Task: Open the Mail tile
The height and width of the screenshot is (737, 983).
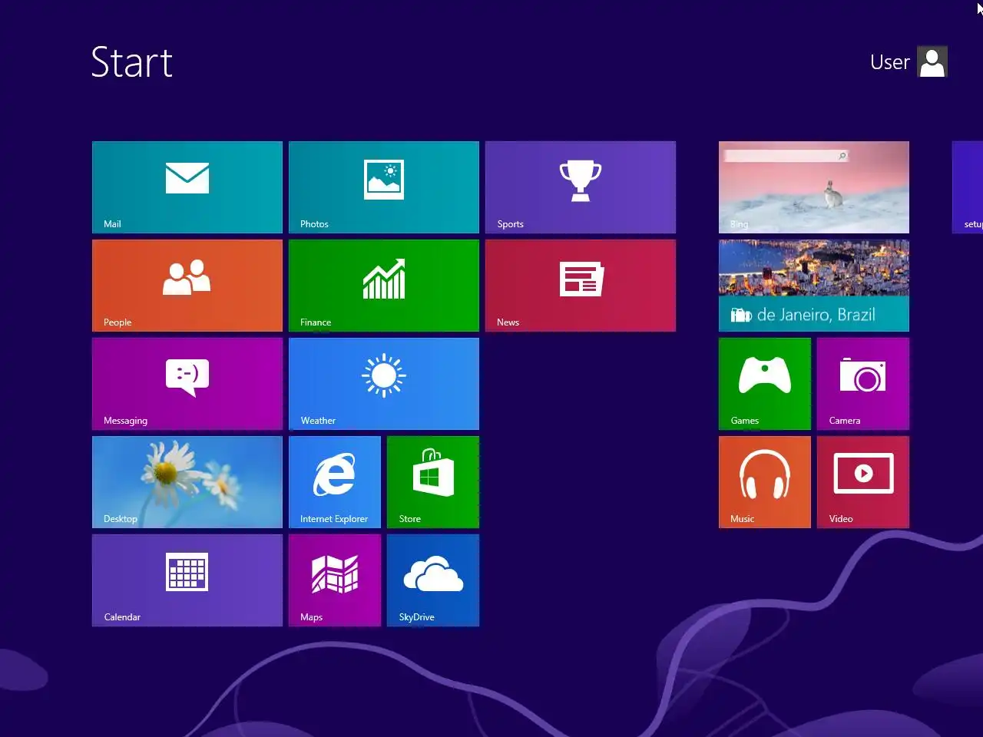Action: 187,187
